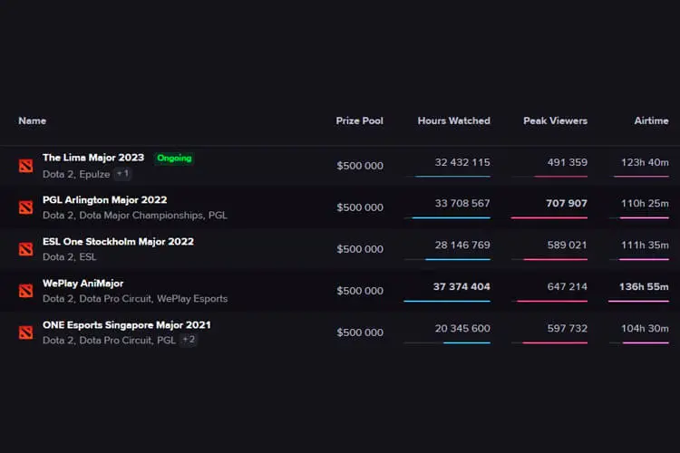Click the Dota 2 icon beside ESL One Stockholm Major
The image size is (680, 453).
tap(25, 249)
